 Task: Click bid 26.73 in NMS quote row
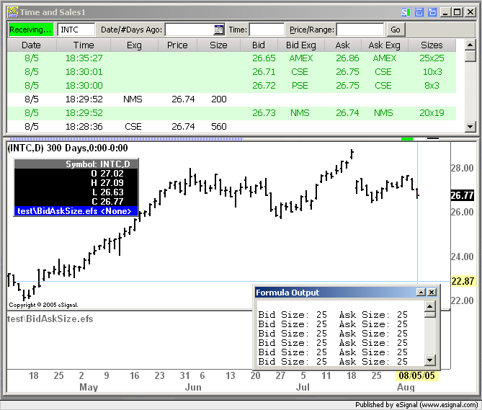point(264,113)
